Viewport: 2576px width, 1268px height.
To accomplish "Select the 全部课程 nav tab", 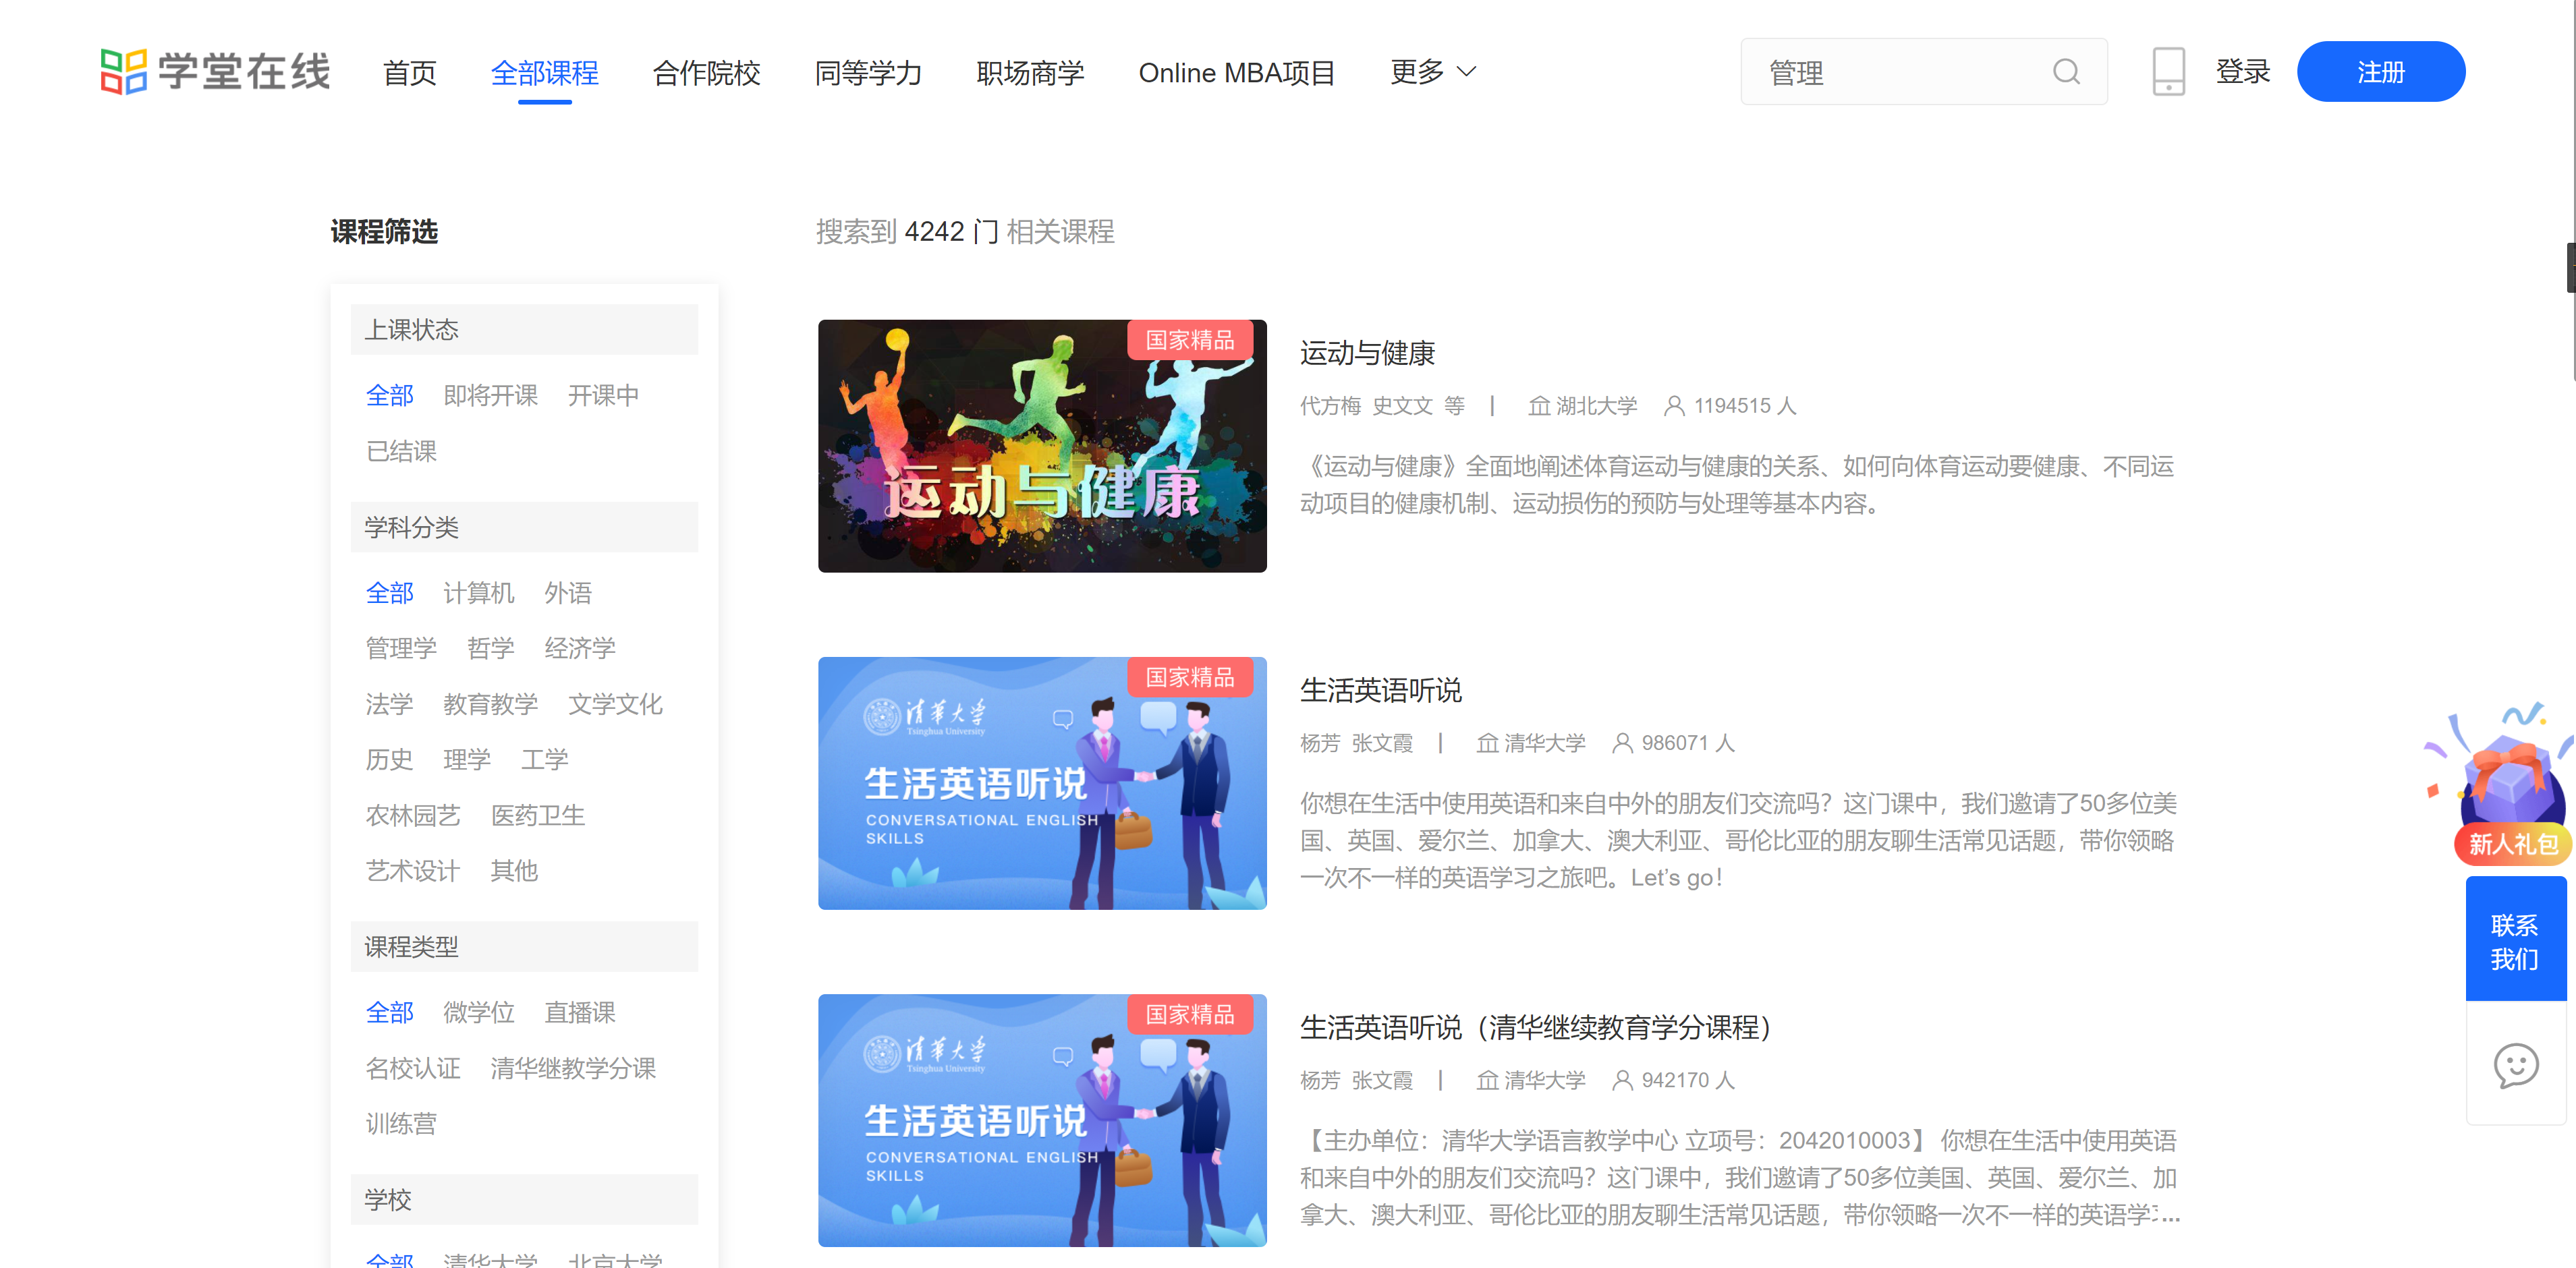I will (x=544, y=73).
